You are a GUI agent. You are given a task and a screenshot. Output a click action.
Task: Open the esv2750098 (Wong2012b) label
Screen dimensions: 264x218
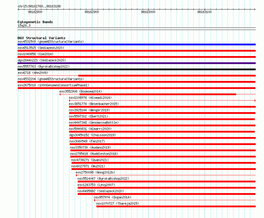tap(95, 172)
